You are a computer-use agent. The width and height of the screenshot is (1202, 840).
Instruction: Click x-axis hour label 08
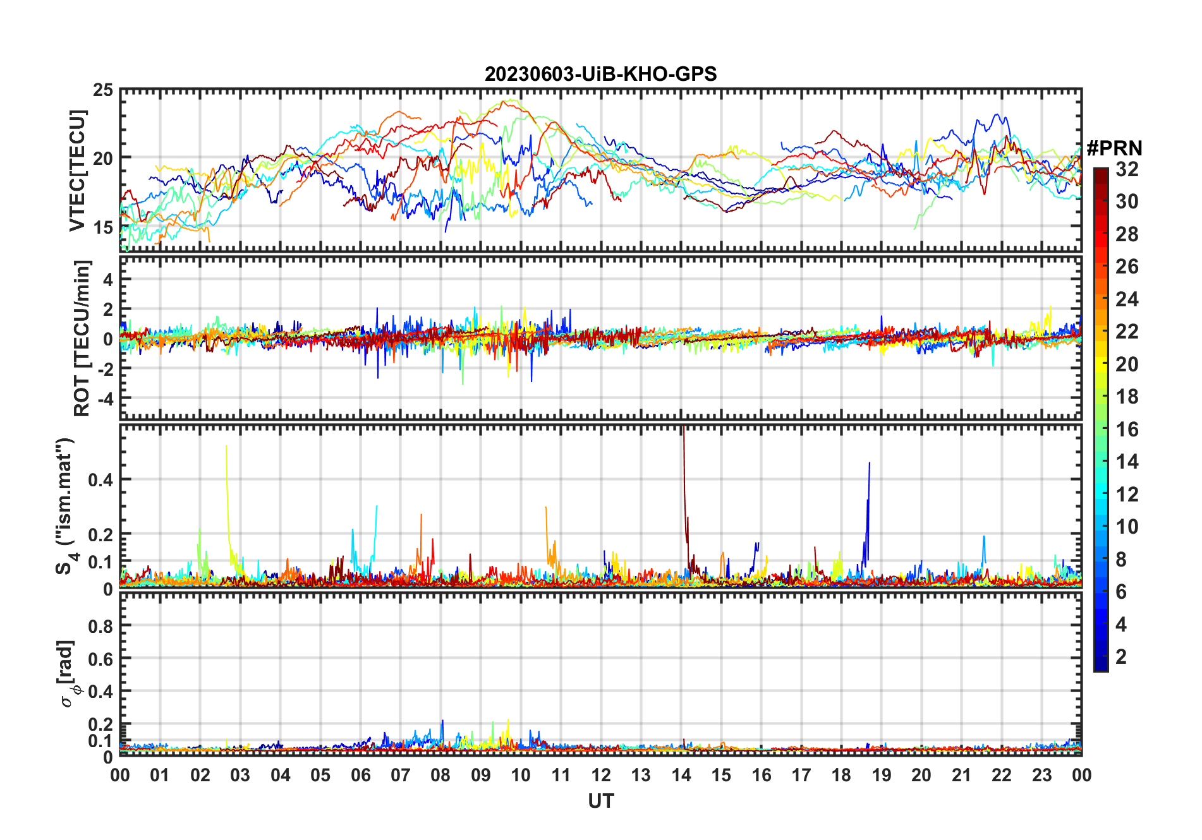click(x=440, y=775)
